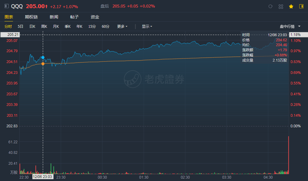
Task: Expand the 更多 timeframe dropdown
Action: pos(122,27)
